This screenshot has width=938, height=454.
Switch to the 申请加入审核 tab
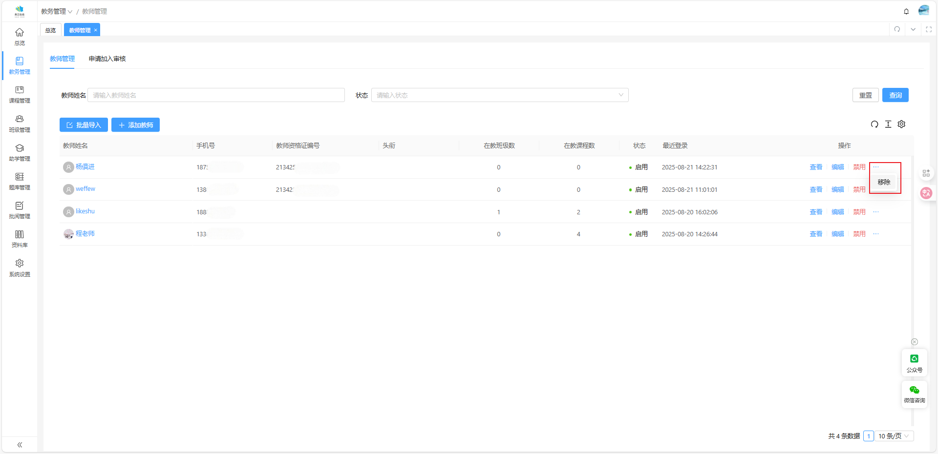[x=107, y=59]
